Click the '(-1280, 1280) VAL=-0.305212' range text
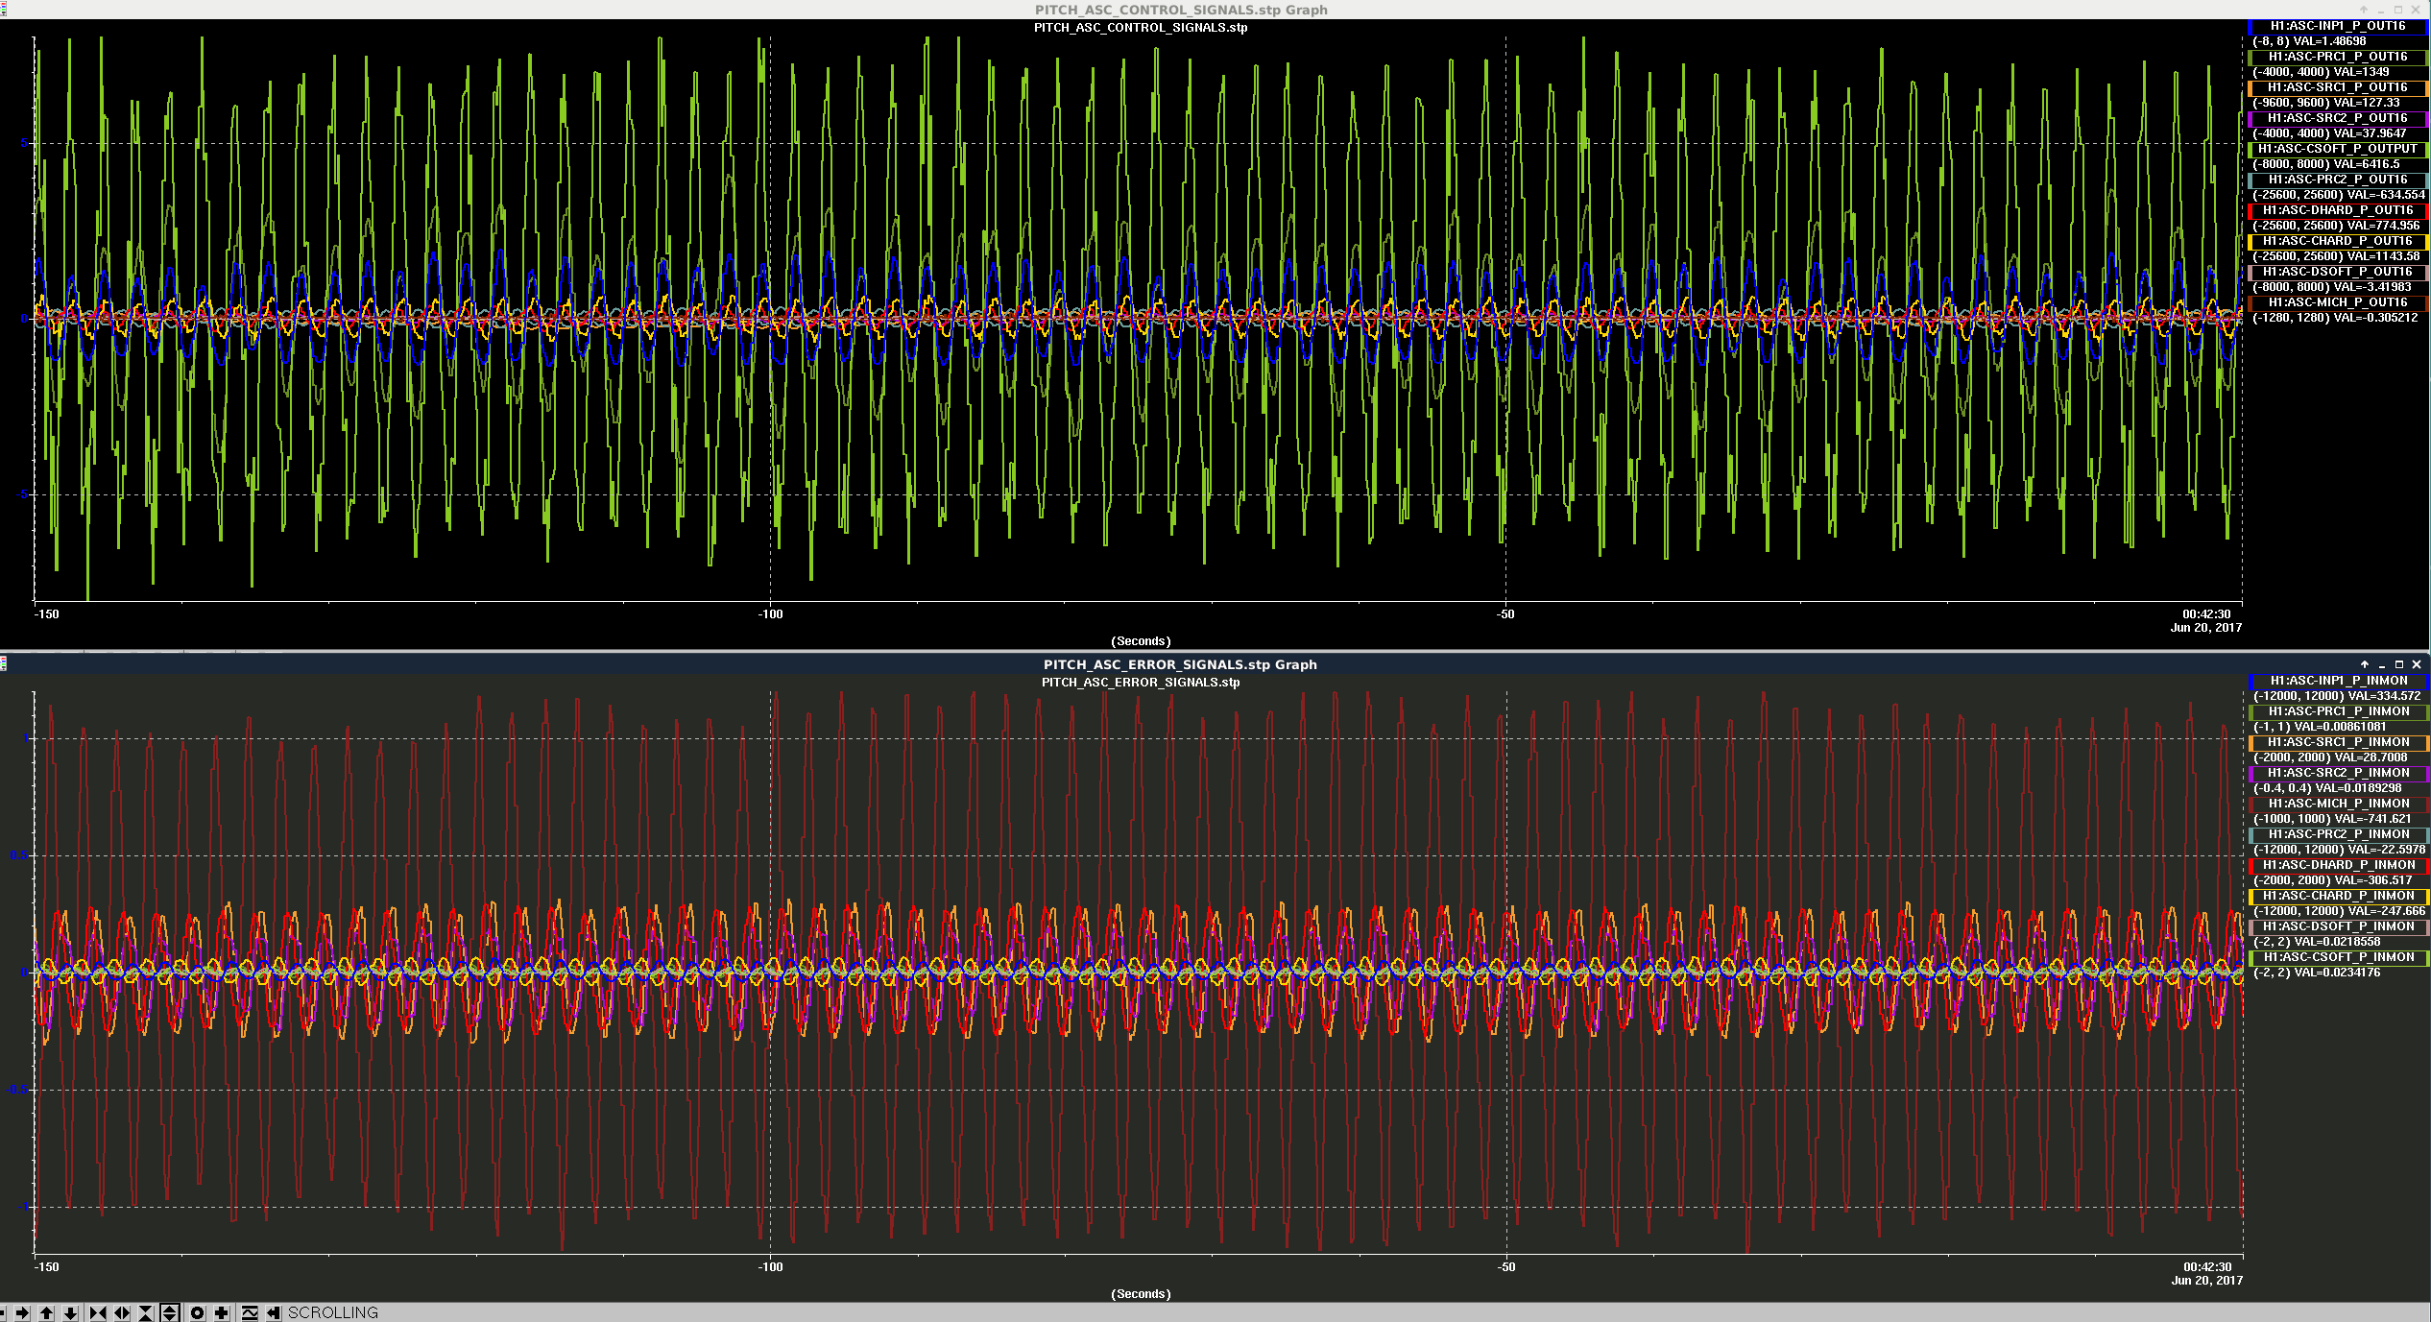 (2335, 318)
